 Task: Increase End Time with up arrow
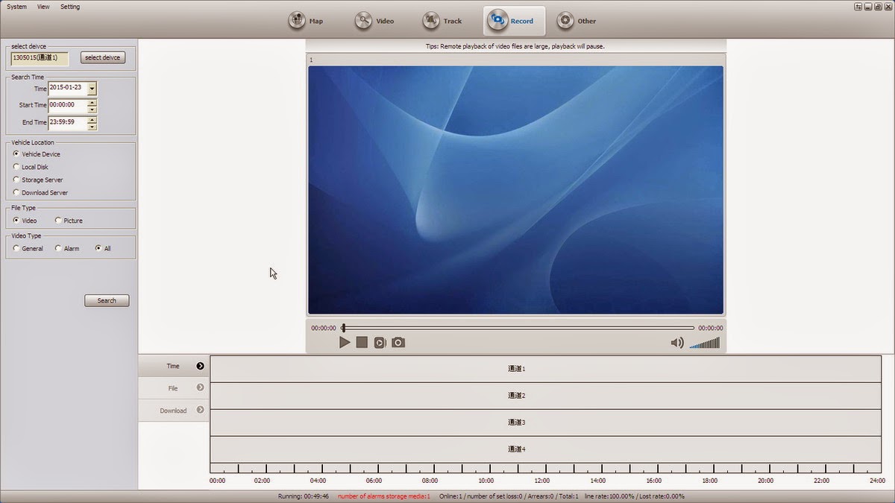tap(92, 119)
